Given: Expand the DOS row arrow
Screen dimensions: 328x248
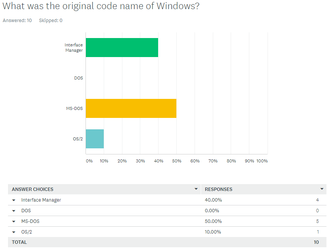Looking at the screenshot, I should [14, 211].
